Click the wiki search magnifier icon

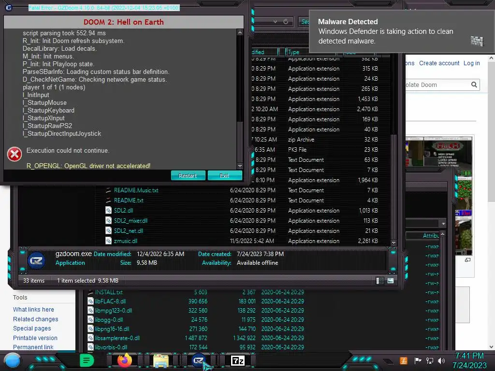coord(474,85)
